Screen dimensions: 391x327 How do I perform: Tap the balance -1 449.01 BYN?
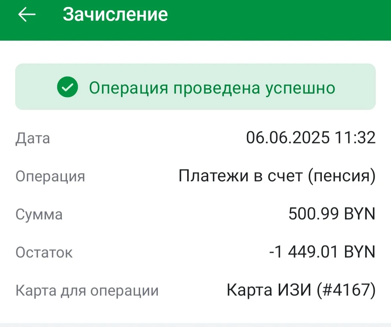pos(323,252)
